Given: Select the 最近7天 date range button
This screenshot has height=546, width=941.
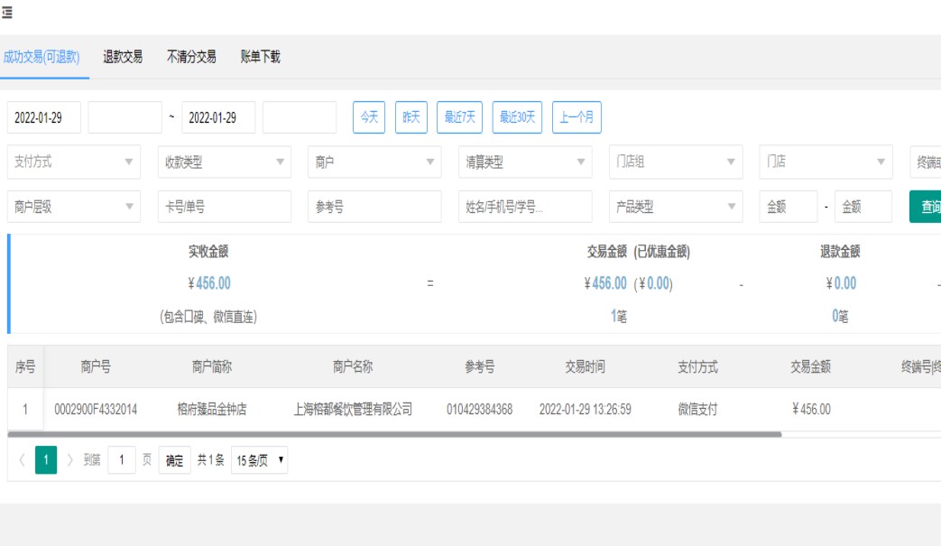Looking at the screenshot, I should tap(459, 117).
